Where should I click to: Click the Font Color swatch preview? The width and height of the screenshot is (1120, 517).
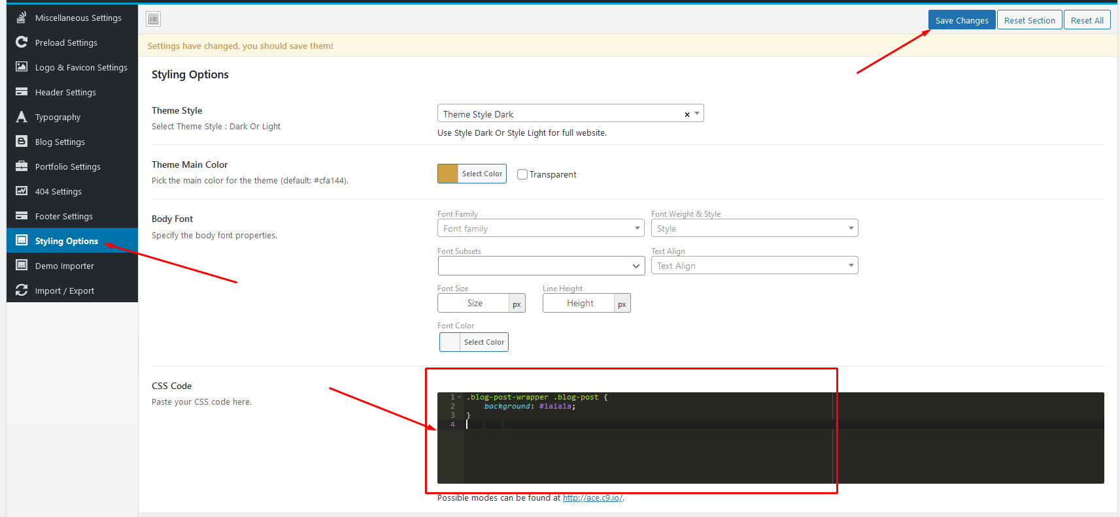[x=450, y=342]
